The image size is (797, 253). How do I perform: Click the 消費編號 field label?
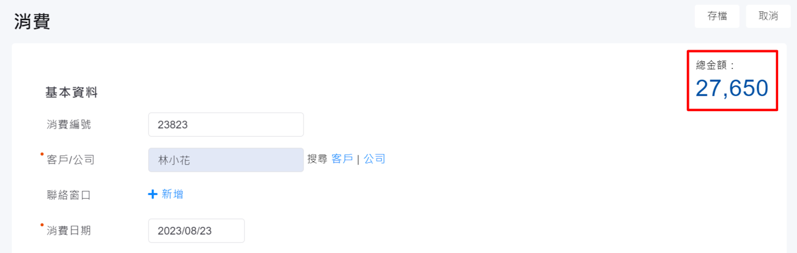(x=69, y=125)
